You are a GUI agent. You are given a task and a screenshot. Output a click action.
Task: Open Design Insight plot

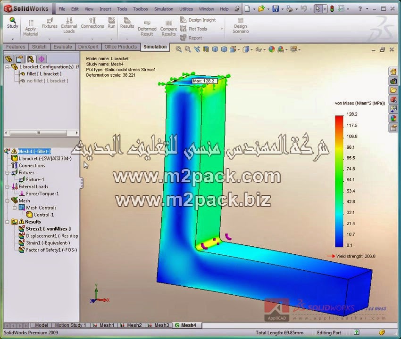coord(198,20)
